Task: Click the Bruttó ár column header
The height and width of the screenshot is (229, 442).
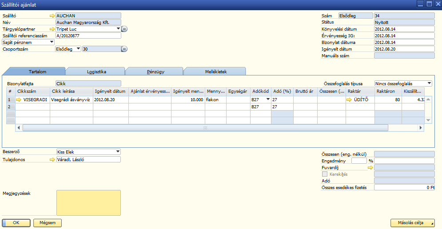Action: 305,91
